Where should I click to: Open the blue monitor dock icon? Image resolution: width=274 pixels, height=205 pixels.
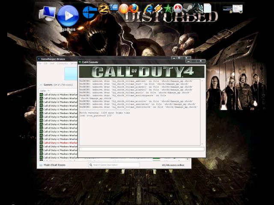[114, 8]
